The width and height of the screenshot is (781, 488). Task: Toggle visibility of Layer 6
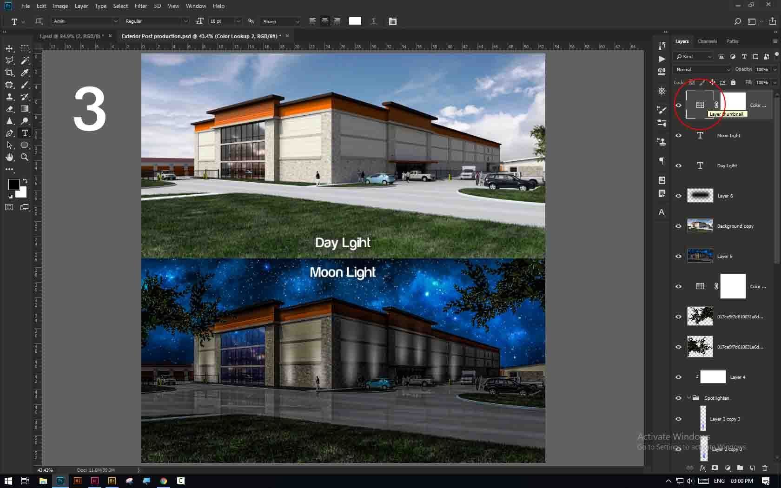pos(678,196)
